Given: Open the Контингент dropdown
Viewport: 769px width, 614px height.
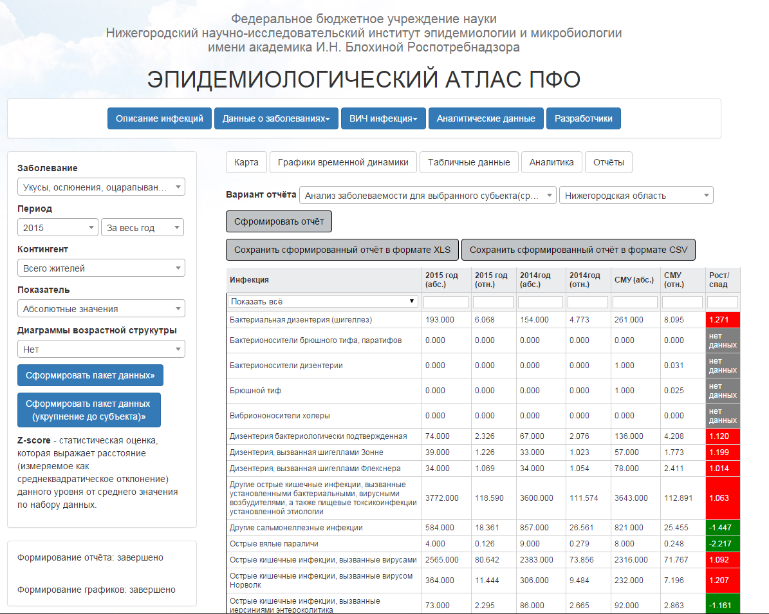Looking at the screenshot, I should (101, 268).
